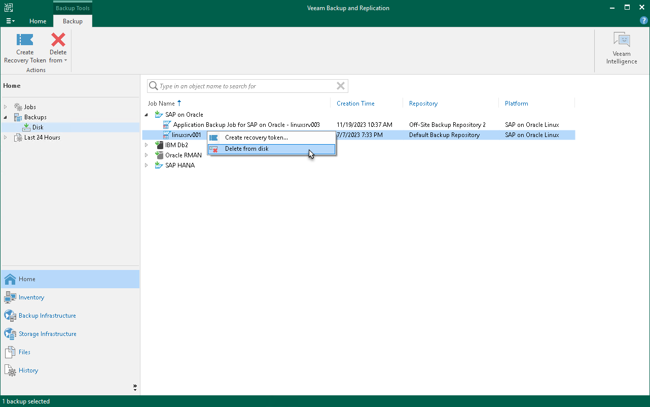Expand the Jobs tree node
The width and height of the screenshot is (650, 407).
click(x=6, y=107)
